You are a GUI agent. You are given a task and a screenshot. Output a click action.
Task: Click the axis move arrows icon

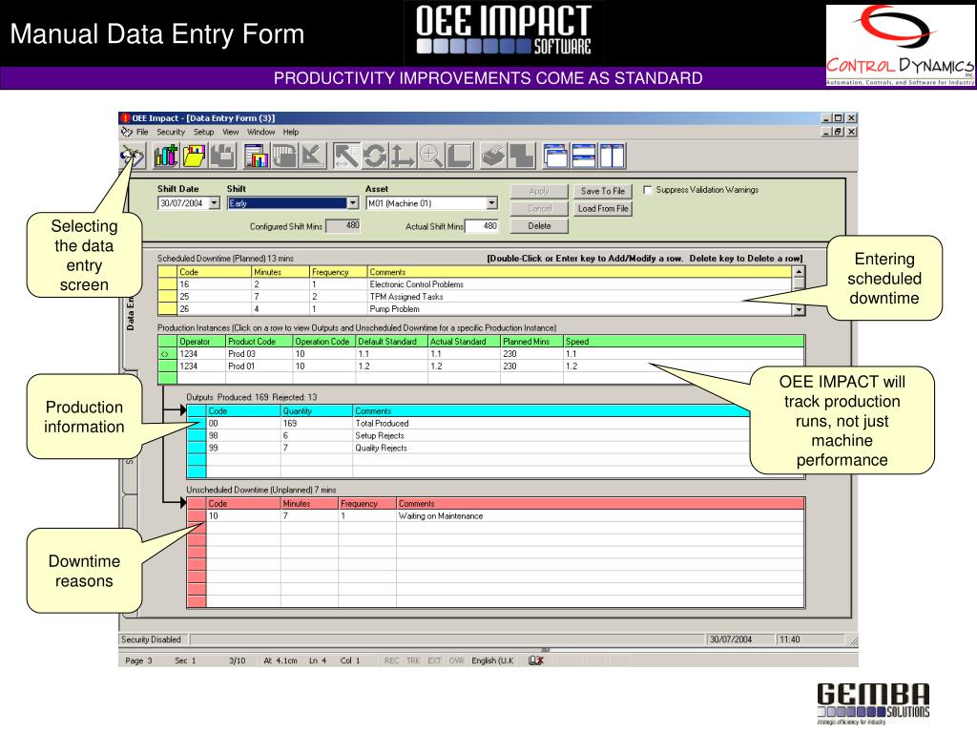click(x=403, y=156)
